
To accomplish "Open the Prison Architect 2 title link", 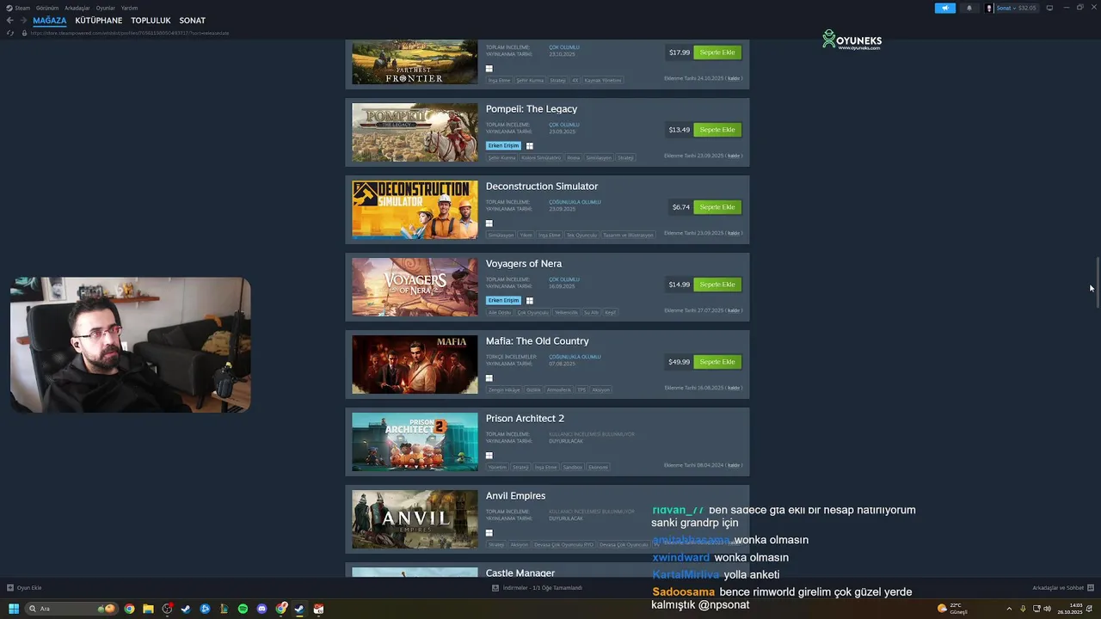I will [525, 419].
